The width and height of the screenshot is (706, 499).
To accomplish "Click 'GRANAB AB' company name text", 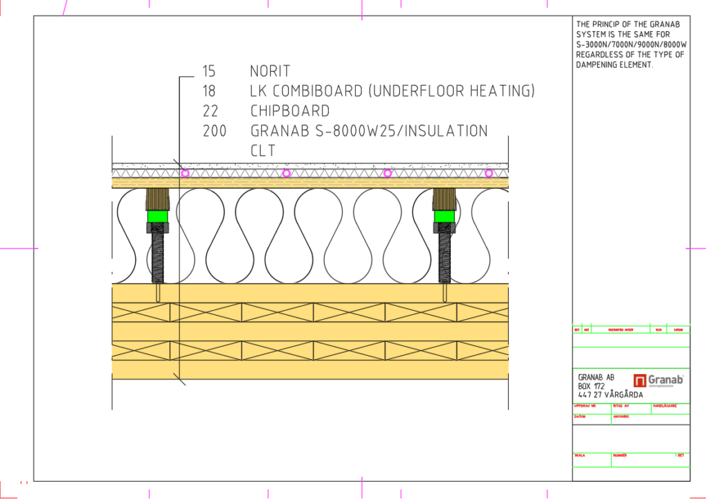I will [x=596, y=378].
